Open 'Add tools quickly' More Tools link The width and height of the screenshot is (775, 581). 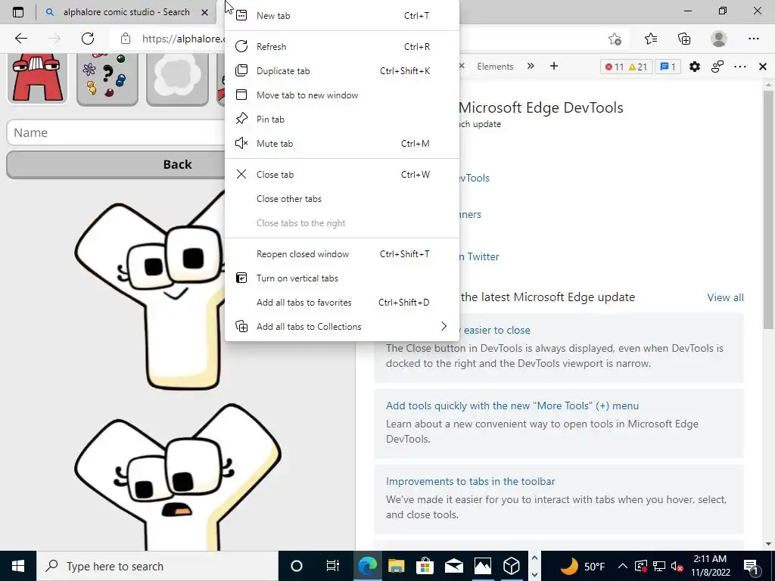pos(512,405)
